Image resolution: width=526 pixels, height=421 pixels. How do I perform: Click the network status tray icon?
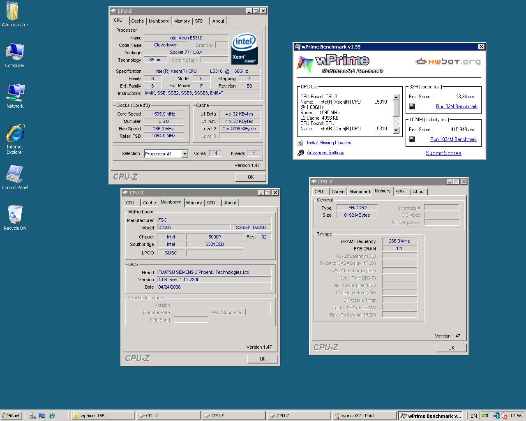[496, 416]
